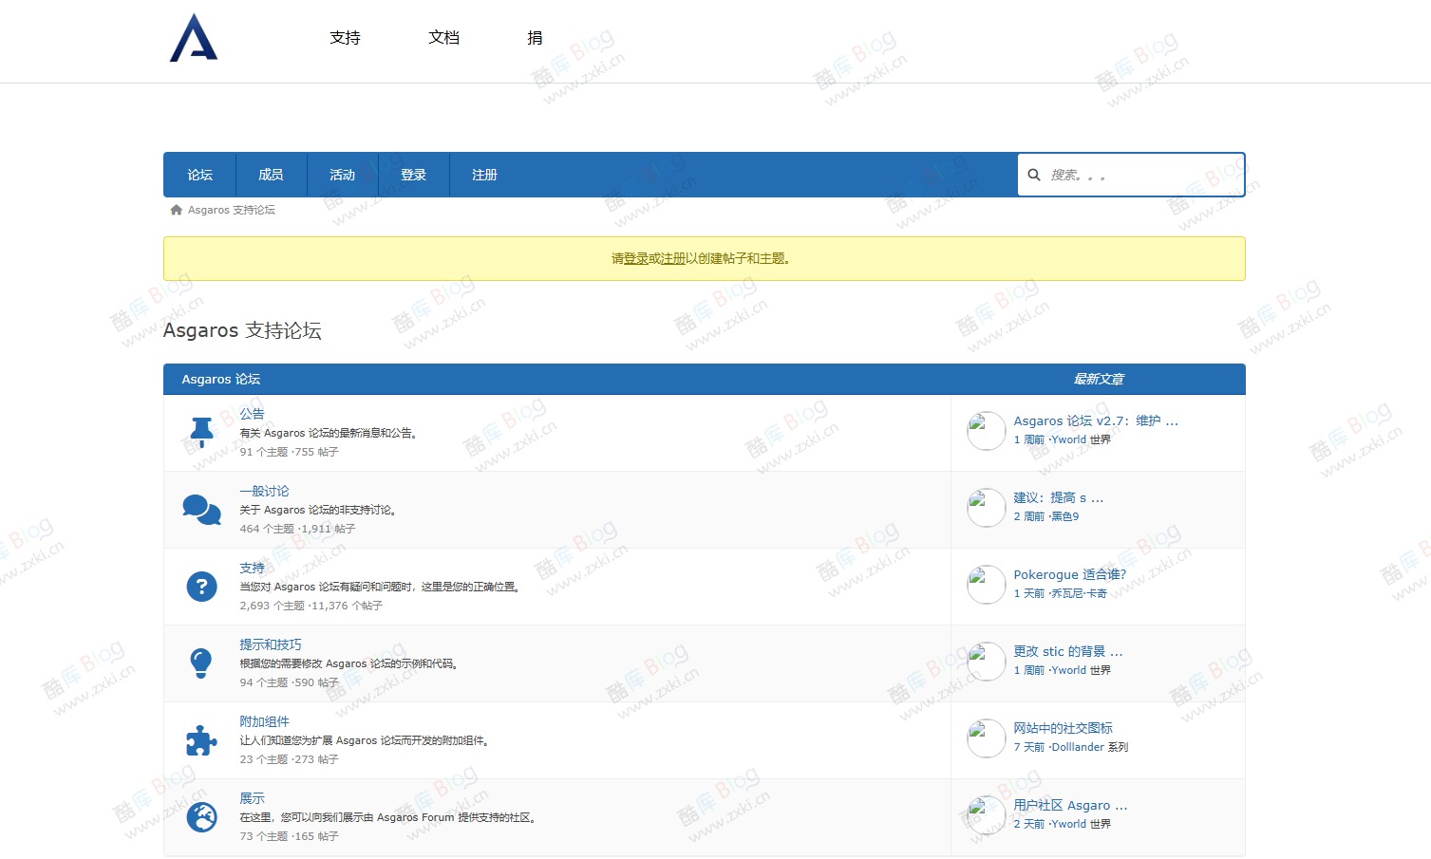Click the Asgaros triangle logo
Screen dimensions: 1431x859
coord(194,39)
